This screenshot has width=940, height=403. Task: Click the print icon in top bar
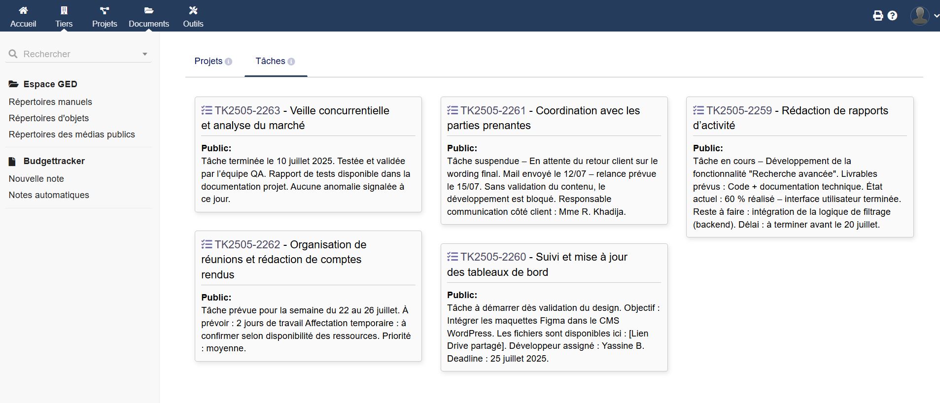(878, 16)
